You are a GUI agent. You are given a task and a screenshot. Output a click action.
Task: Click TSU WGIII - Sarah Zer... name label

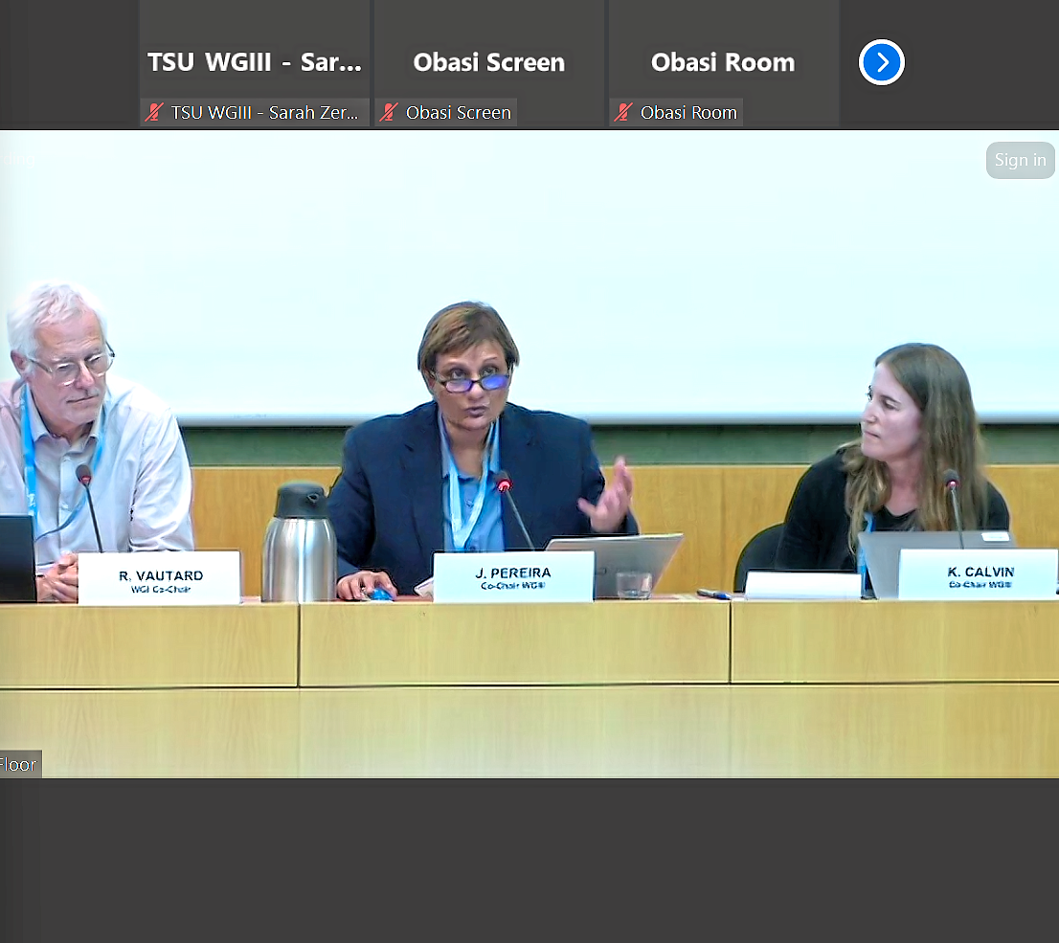click(x=264, y=113)
